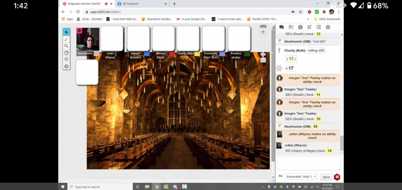Click the Headmaster video thumbnail
This screenshot has height=190, width=402.
88,39
